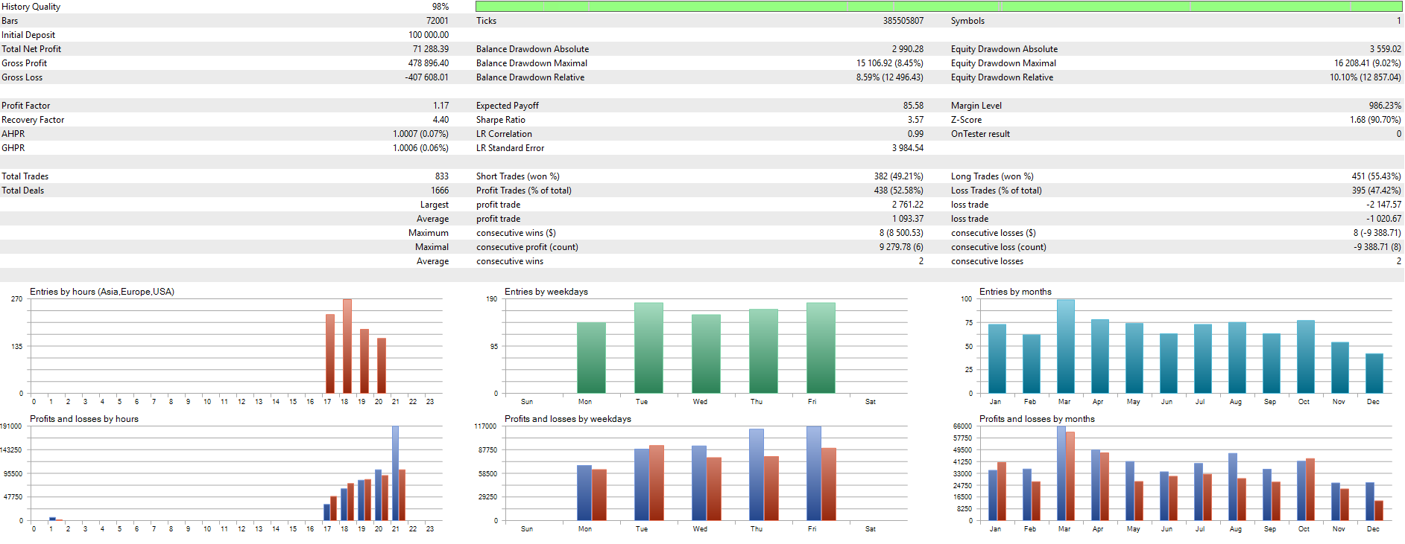Click the tallest bar at hour 18 in Entries by hours
Image resolution: width=1405 pixels, height=544 pixels.
(x=347, y=346)
